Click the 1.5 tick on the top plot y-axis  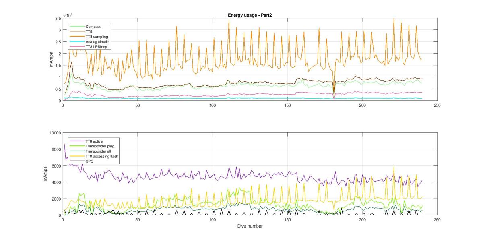pyautogui.click(x=58, y=66)
